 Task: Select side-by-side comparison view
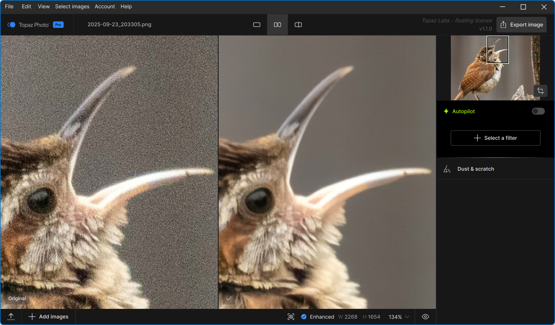coord(277,25)
